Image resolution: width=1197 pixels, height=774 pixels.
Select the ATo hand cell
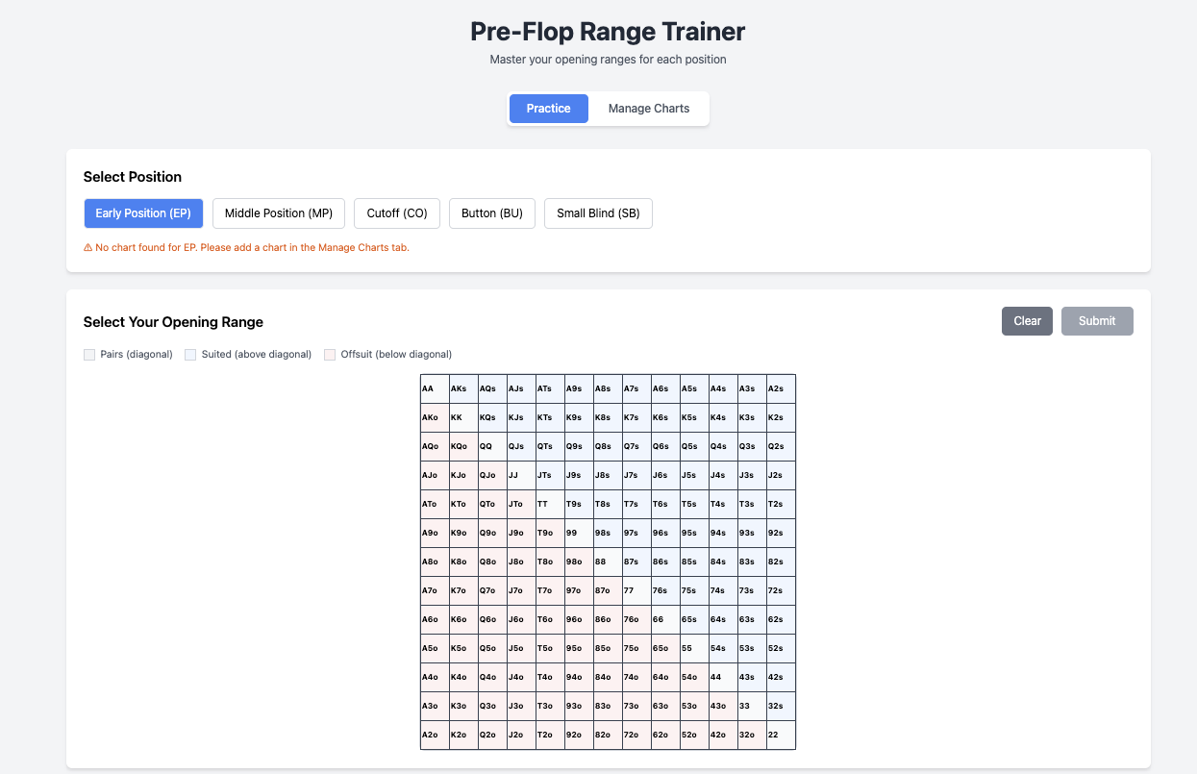[436, 505]
